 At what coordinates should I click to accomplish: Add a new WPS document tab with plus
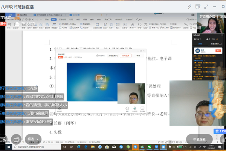107,15
